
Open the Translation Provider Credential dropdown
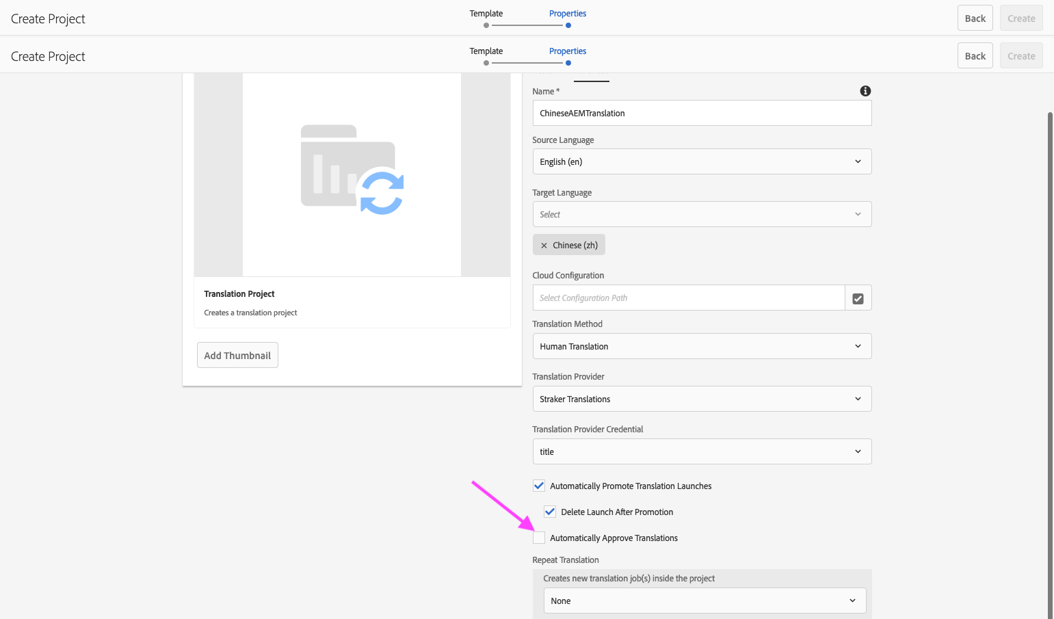click(702, 451)
